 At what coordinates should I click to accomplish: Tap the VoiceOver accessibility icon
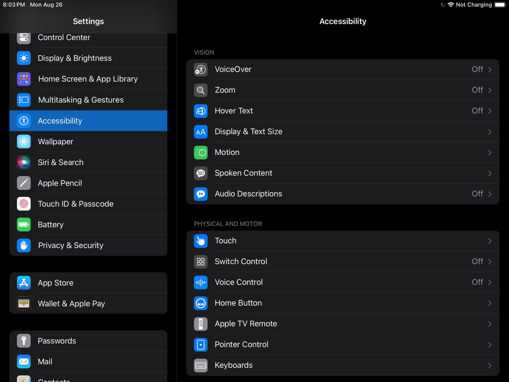201,70
